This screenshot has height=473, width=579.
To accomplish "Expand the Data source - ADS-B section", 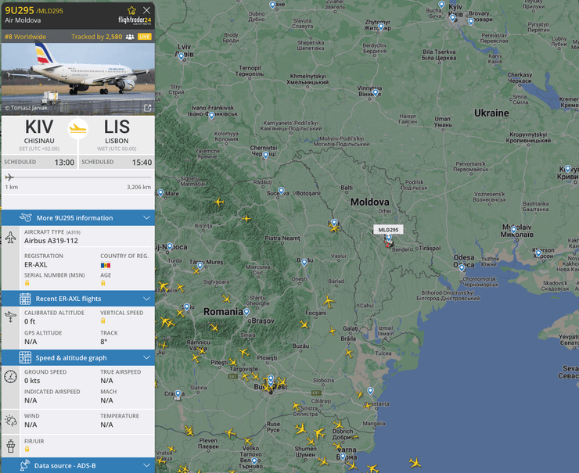I will [77, 466].
